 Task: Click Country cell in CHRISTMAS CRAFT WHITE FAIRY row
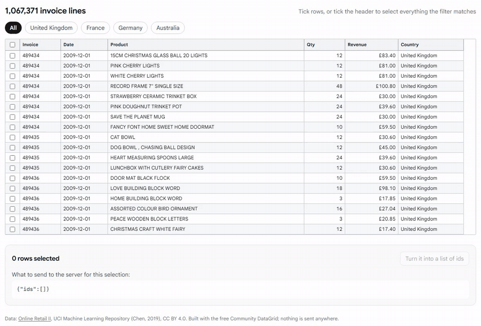click(431, 229)
